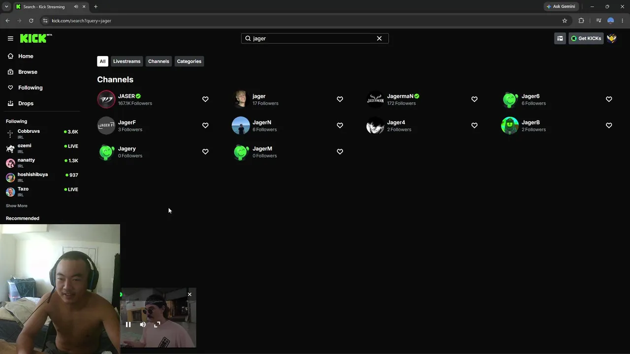Follow JagermaN with heart icon

[x=474, y=99]
